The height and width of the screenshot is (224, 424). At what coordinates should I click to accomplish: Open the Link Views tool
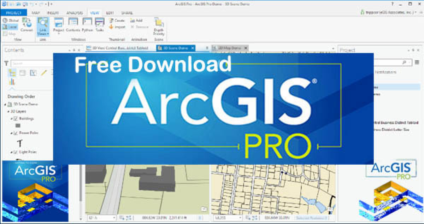click(x=43, y=26)
